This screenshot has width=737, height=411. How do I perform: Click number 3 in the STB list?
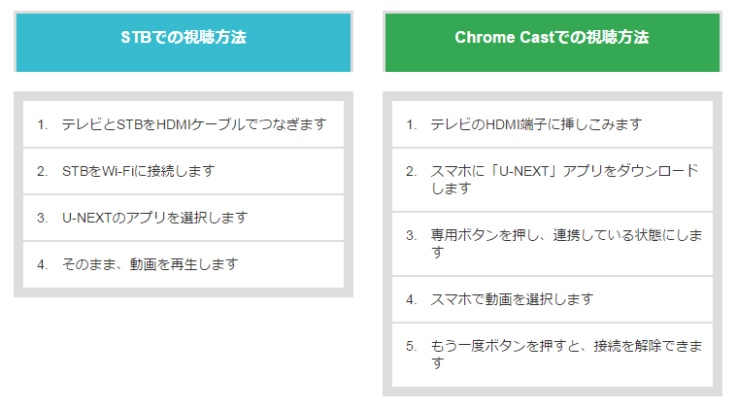(x=43, y=219)
